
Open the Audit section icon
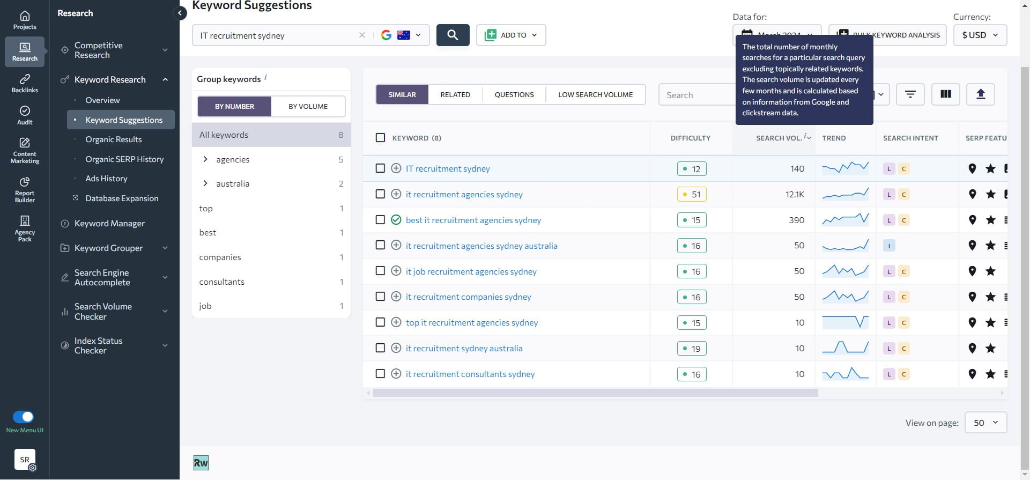[25, 115]
